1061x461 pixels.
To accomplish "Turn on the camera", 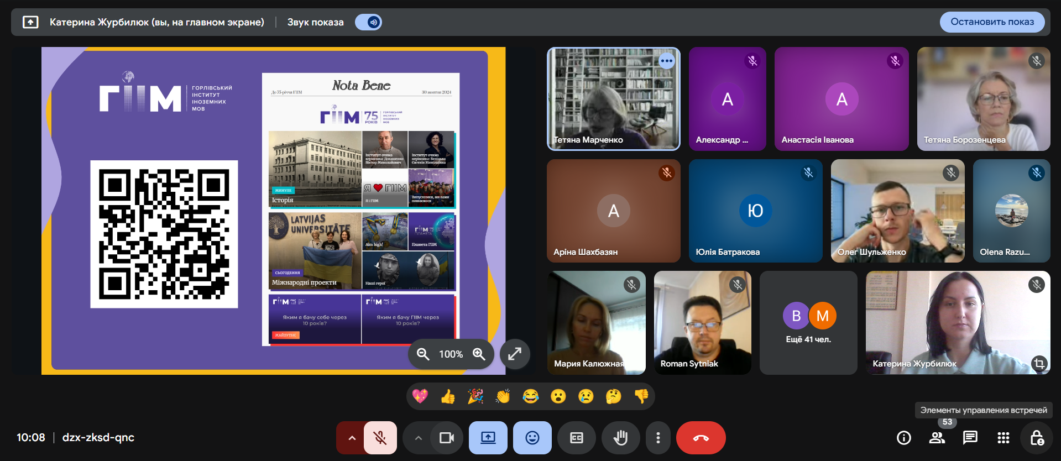I will (446, 438).
